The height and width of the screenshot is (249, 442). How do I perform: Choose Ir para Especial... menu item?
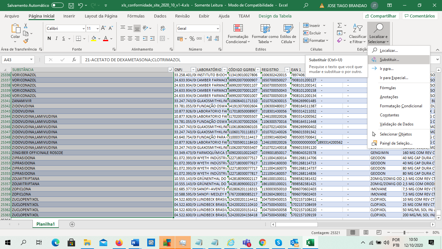tap(399, 78)
